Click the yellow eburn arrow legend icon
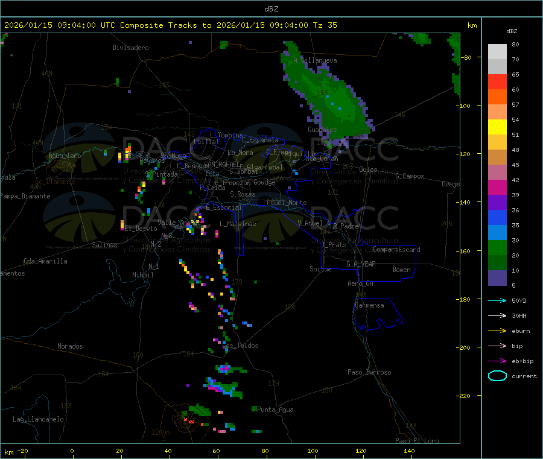 pos(497,331)
